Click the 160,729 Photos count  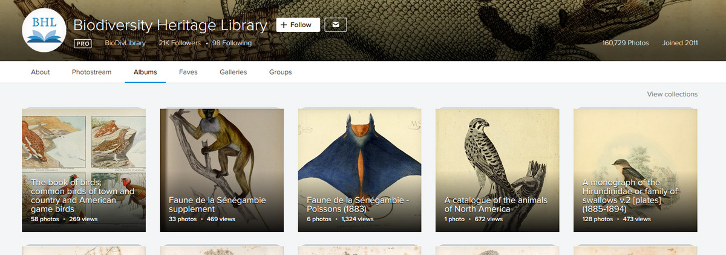tap(626, 43)
